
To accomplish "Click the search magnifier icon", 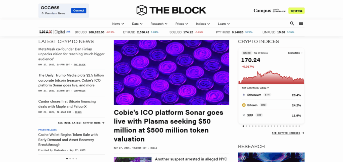I will pos(292,23).
